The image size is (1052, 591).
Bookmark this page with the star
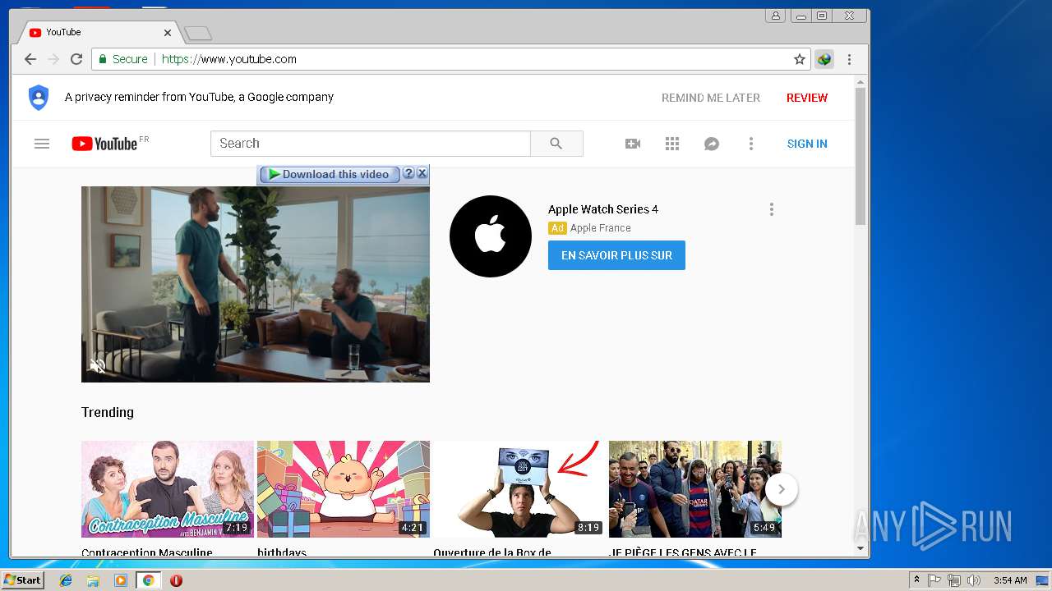[799, 59]
